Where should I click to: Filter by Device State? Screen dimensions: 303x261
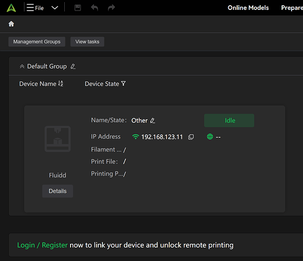coord(123,84)
